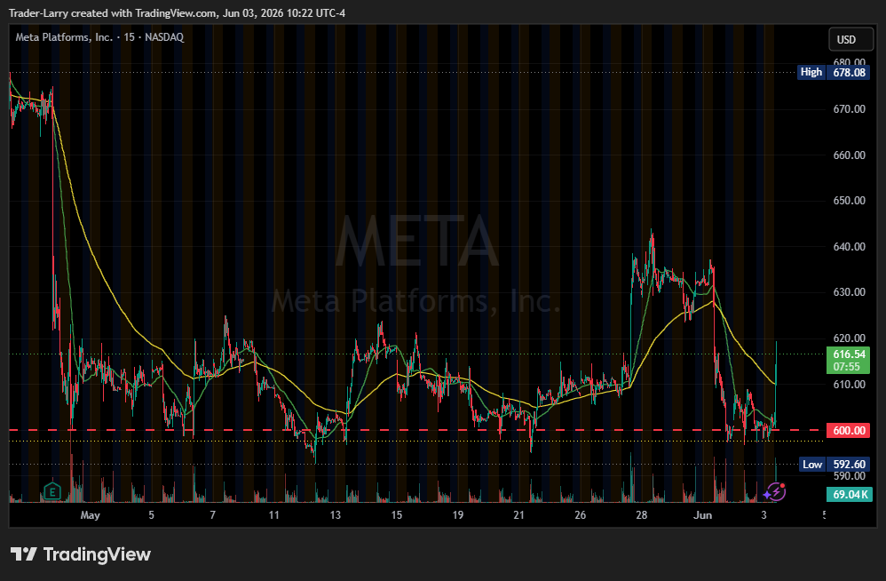Click the Jun date label on time axis
This screenshot has width=886, height=581.
click(702, 515)
